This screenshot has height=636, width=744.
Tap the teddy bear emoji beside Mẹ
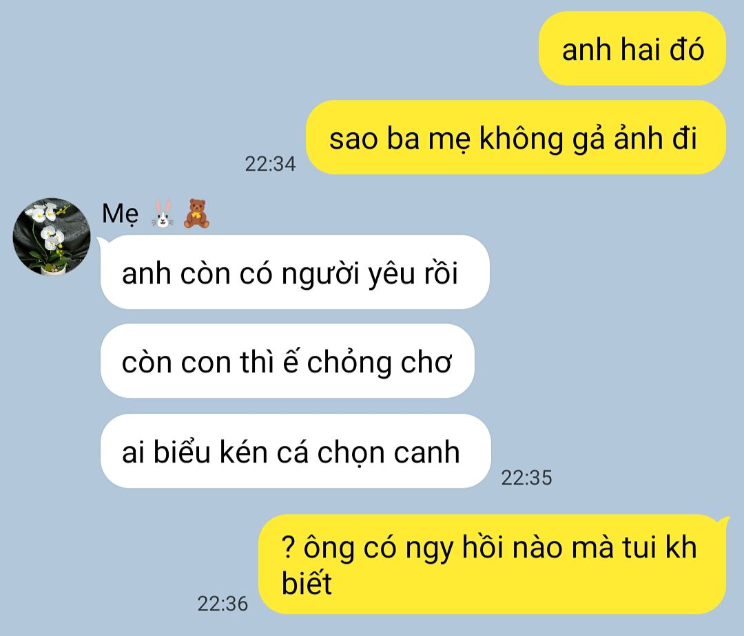pyautogui.click(x=196, y=214)
